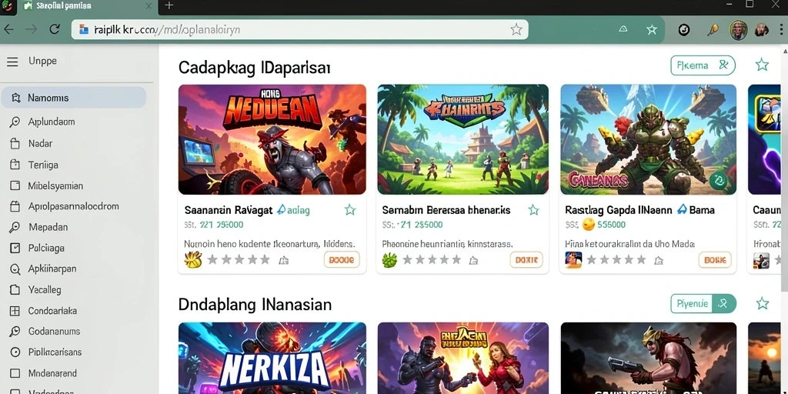Click the Saananzin Ravagat title
788x394 pixels.
coord(229,210)
